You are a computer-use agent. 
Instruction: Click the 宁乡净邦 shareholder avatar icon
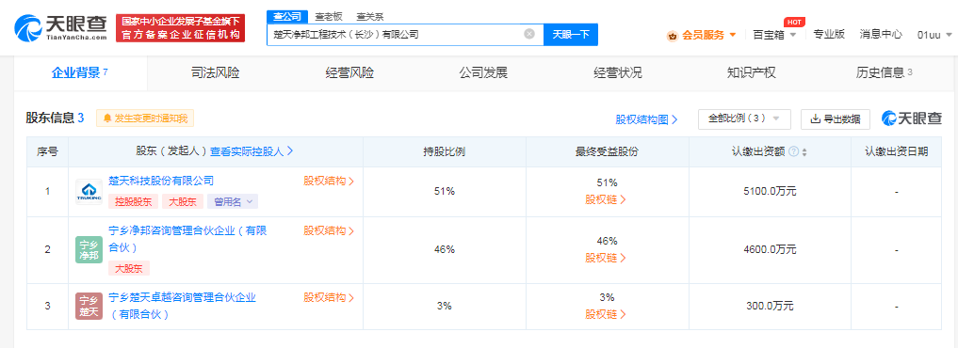[89, 250]
